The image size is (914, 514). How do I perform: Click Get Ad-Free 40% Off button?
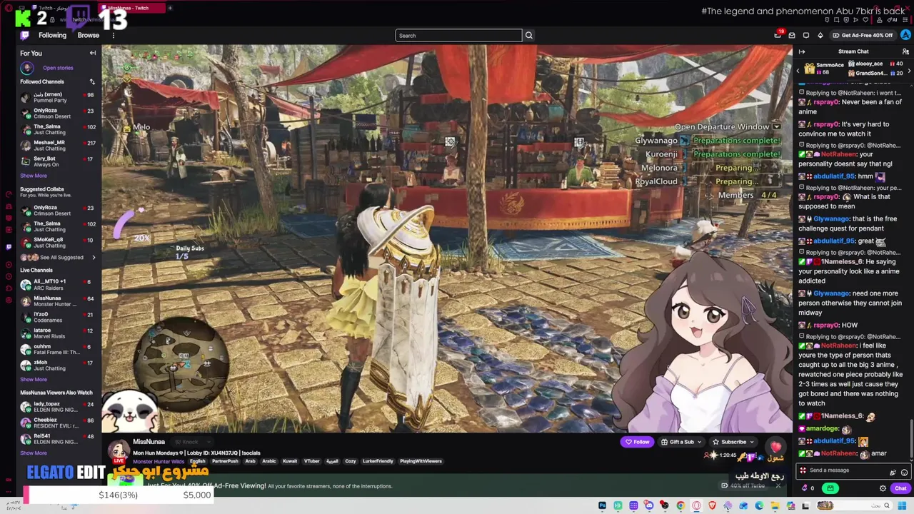point(863,35)
